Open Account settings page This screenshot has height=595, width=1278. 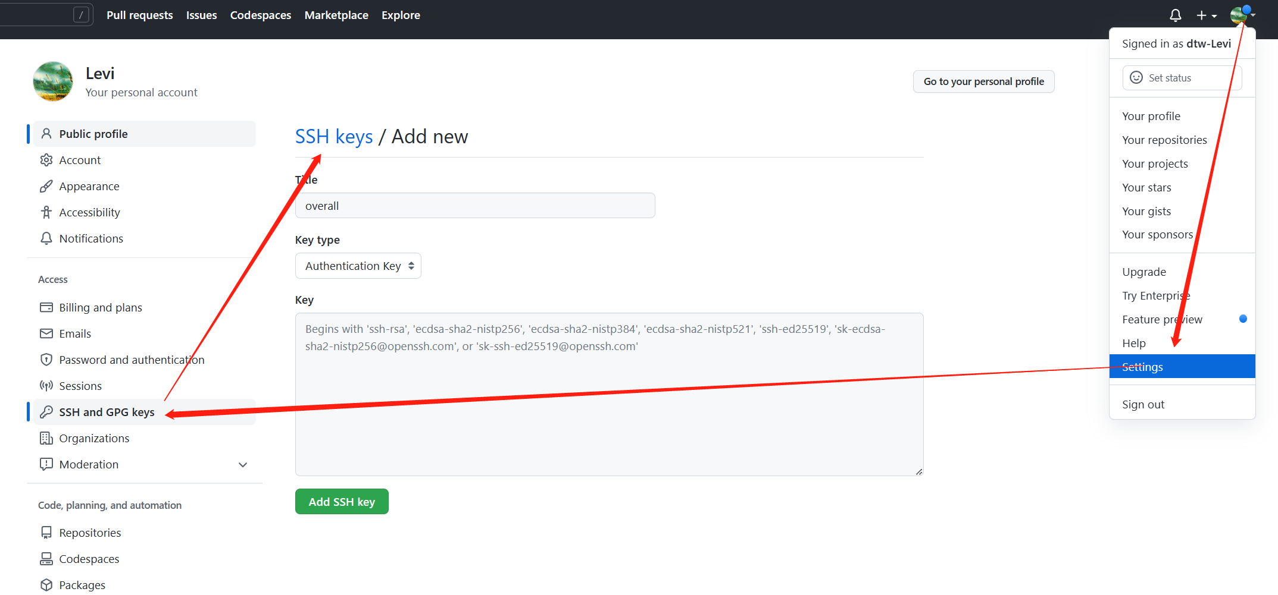(x=145, y=160)
